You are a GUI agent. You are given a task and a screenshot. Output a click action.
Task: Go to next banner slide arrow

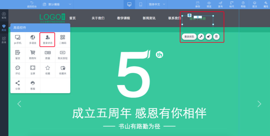(x=259, y=104)
